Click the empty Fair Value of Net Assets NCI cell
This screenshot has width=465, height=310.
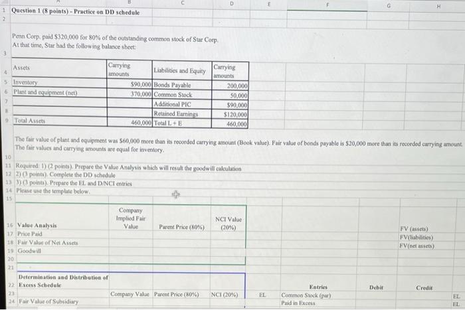click(229, 244)
